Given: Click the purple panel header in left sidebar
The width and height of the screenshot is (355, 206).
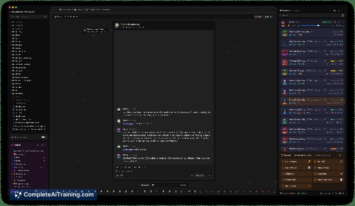Looking at the screenshot, I should coord(29,145).
